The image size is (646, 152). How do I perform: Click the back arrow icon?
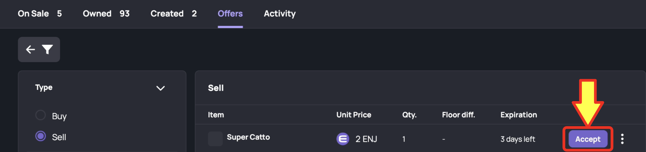(x=31, y=49)
